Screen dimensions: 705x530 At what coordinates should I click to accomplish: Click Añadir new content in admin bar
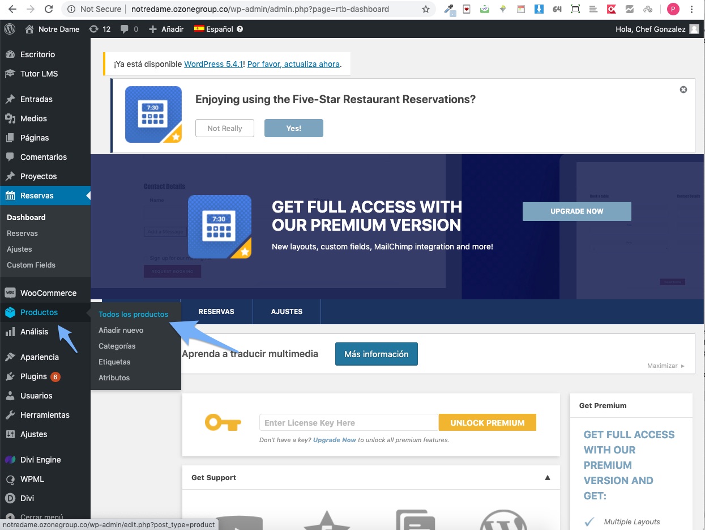coord(166,29)
